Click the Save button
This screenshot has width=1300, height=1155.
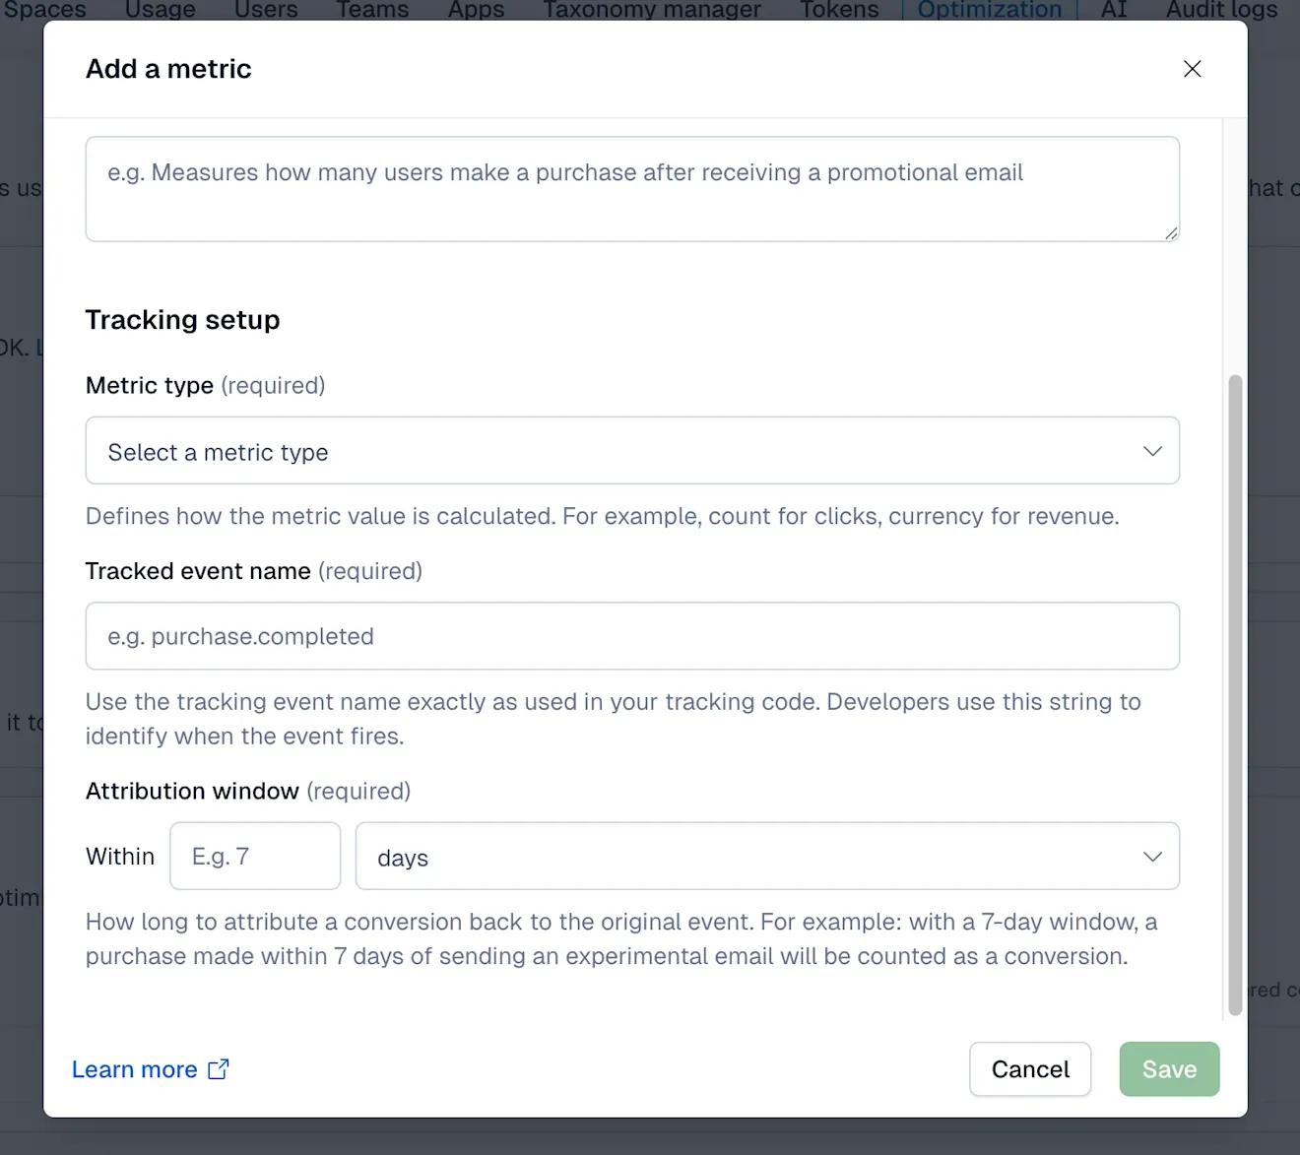1169,1069
